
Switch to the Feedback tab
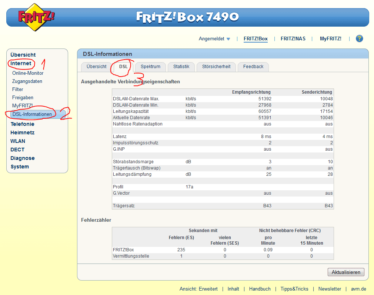pos(253,67)
